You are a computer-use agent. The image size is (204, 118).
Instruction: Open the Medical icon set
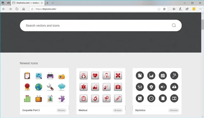point(83,110)
